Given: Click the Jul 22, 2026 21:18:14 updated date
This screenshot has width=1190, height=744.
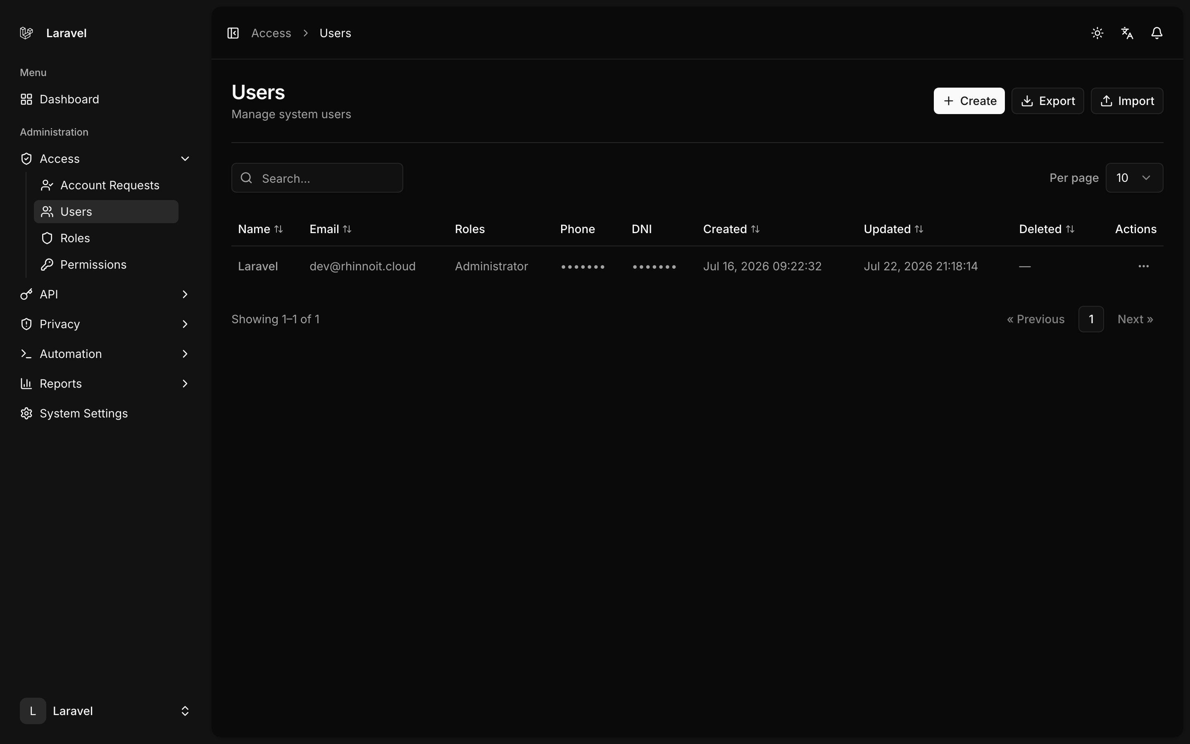Looking at the screenshot, I should 921,266.
